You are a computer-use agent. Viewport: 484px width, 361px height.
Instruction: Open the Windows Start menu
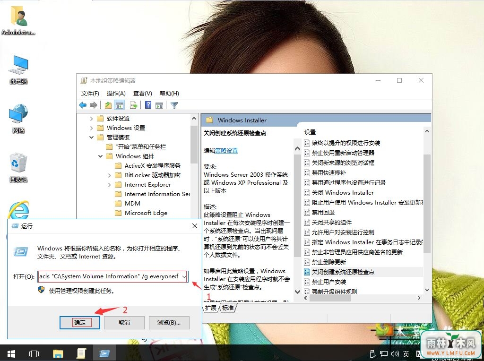tap(11, 353)
